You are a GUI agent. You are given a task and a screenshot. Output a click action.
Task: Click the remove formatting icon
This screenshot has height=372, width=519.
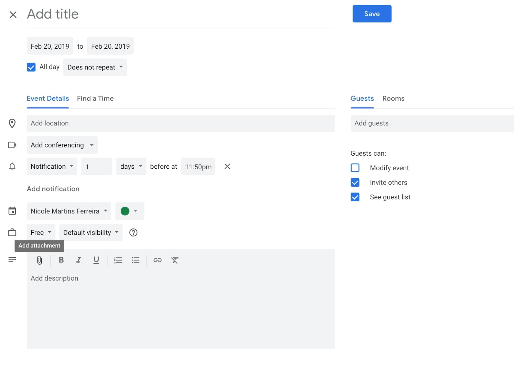click(x=175, y=260)
